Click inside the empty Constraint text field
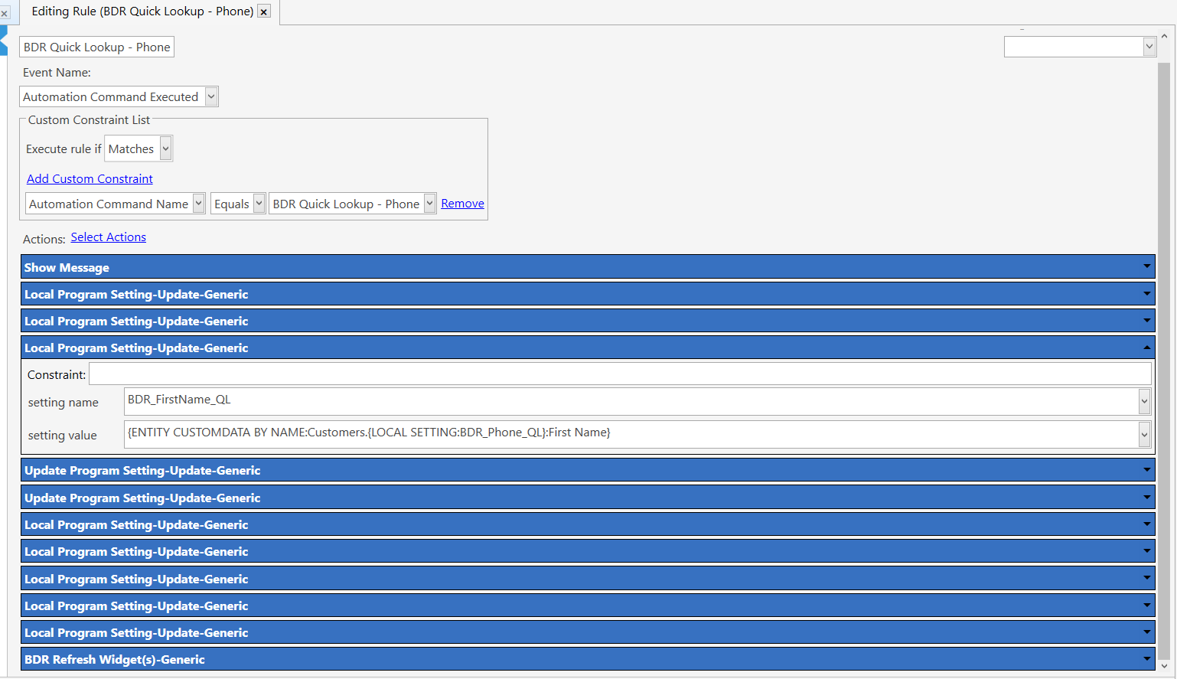The width and height of the screenshot is (1177, 679). click(536, 373)
